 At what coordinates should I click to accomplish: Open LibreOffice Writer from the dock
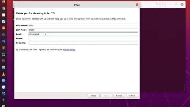(x=4, y=21)
